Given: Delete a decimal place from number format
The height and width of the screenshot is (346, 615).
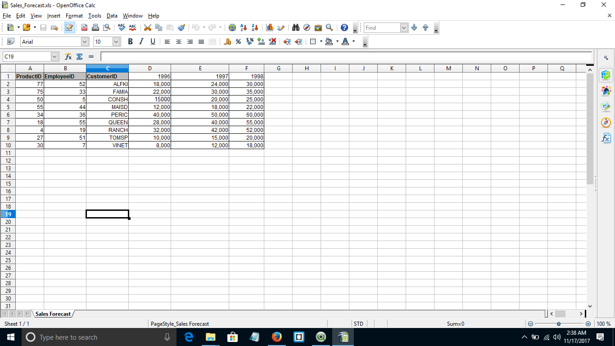Looking at the screenshot, I should 272,42.
